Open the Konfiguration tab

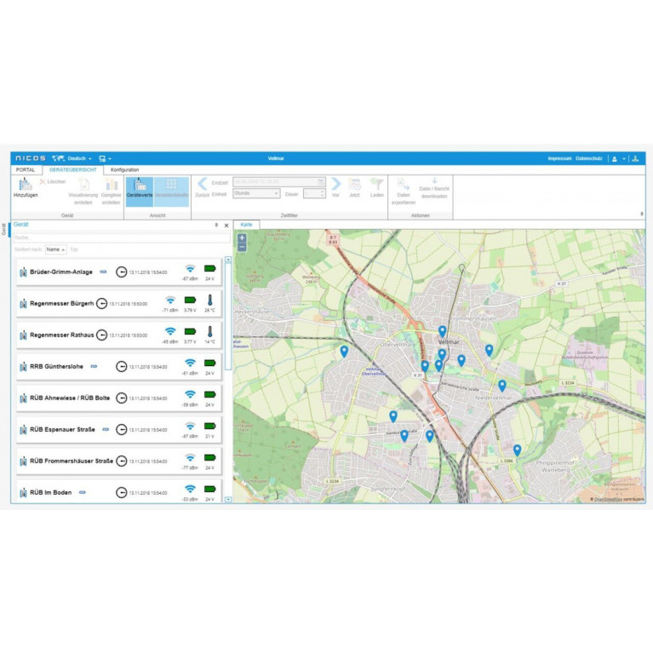[x=125, y=170]
